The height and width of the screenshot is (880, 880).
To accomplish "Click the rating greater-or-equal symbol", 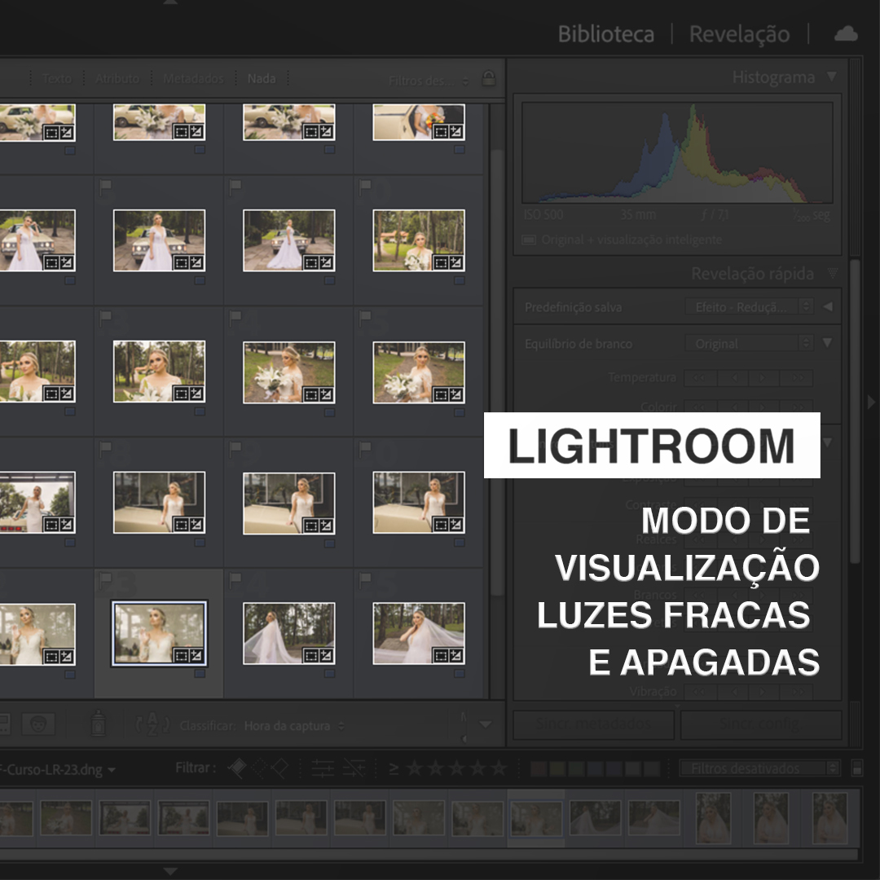I will (x=394, y=768).
